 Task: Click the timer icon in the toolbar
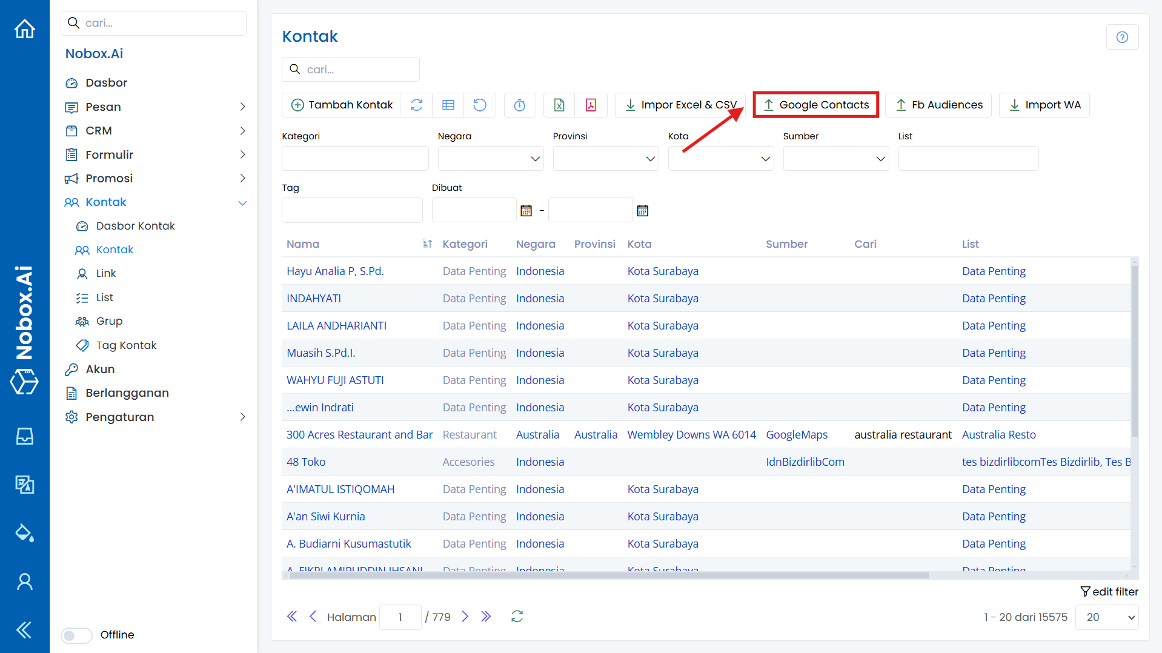[520, 105]
